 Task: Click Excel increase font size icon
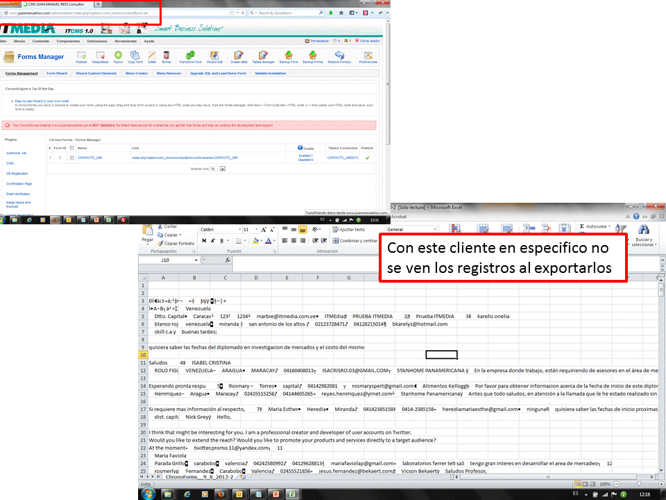pos(264,230)
